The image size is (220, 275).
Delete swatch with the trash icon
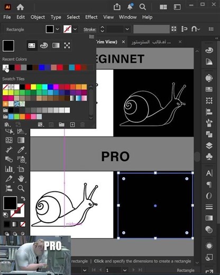(82, 125)
